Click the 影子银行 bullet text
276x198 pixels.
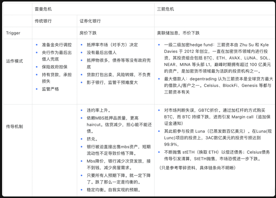112,82
